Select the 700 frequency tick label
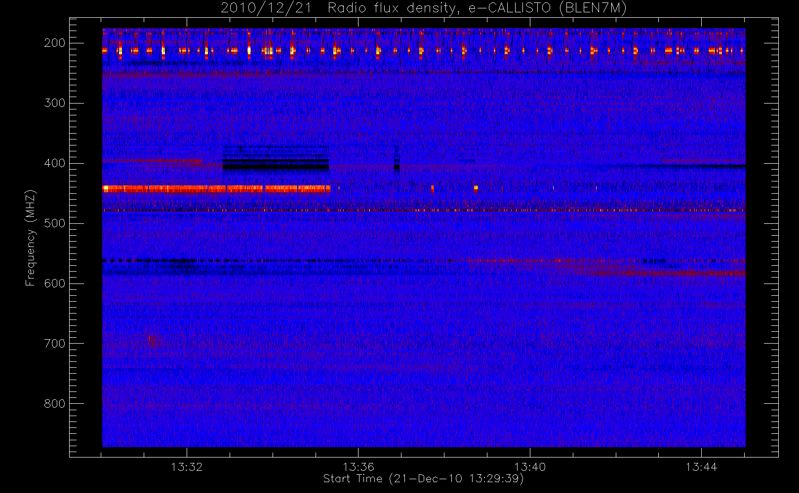This screenshot has width=799, height=493. click(55, 344)
